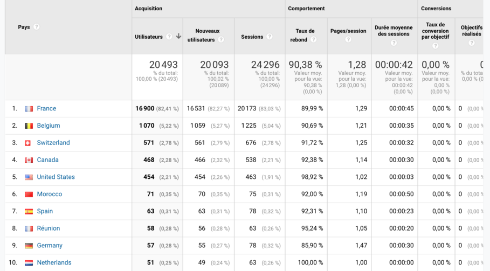Open the France country link

pyautogui.click(x=46, y=109)
